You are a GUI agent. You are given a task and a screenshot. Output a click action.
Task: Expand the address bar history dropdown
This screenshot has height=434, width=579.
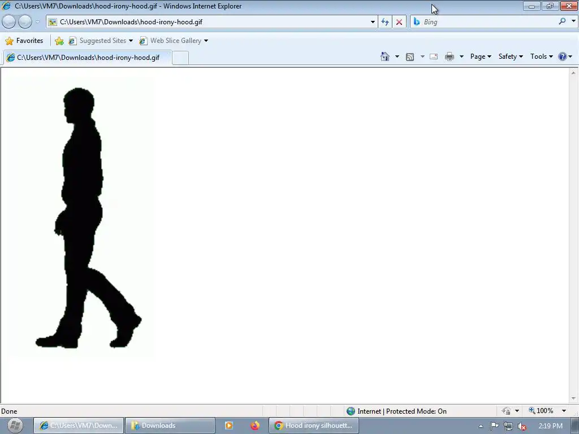click(373, 22)
